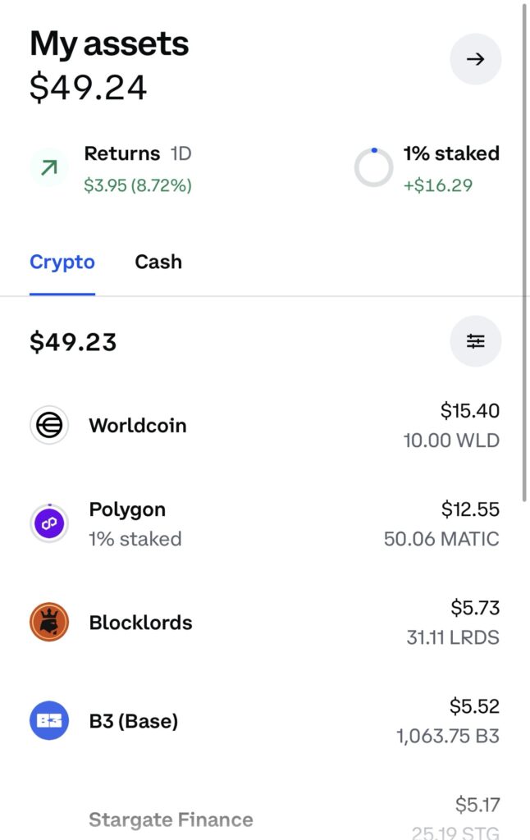
Task: Tap the green returns arrow icon
Action: tap(48, 167)
